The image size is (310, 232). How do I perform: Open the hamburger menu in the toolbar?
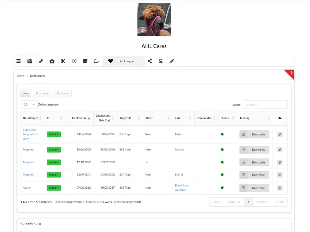(19, 61)
